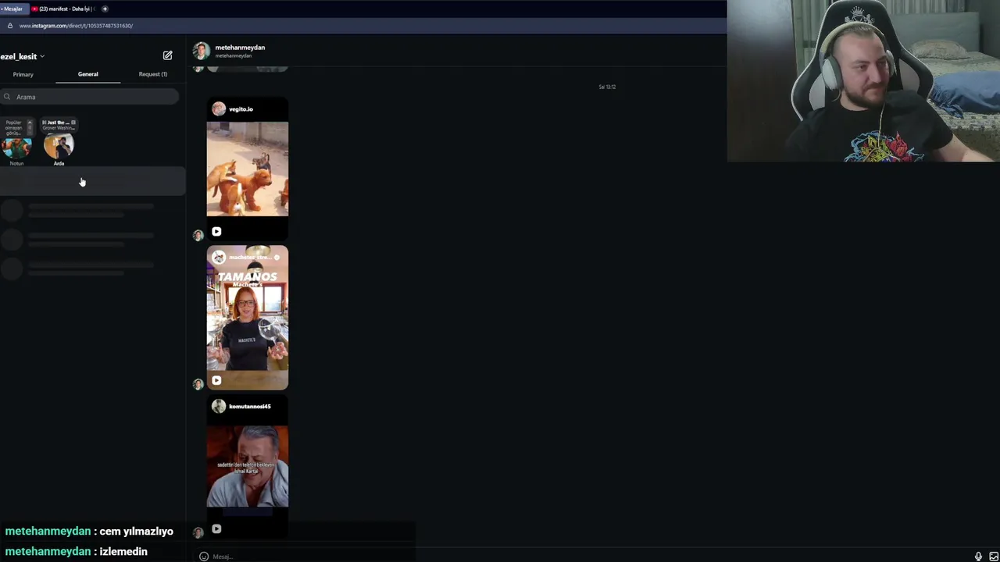Open the Request (1) tab
1000x562 pixels.
(x=152, y=74)
